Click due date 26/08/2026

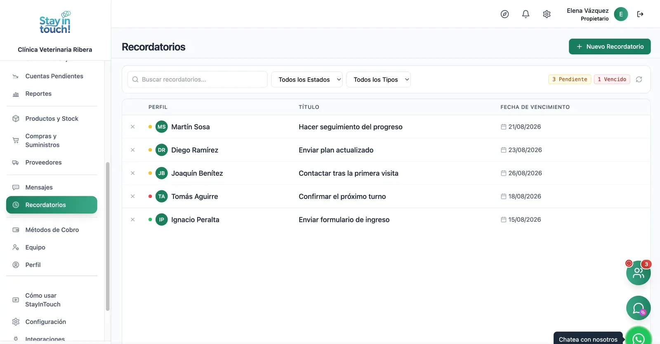(525, 173)
